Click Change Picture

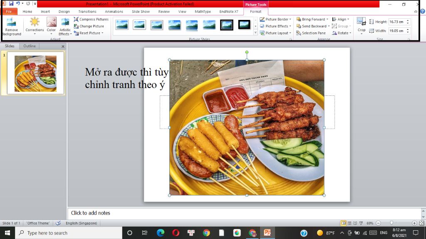pos(89,26)
